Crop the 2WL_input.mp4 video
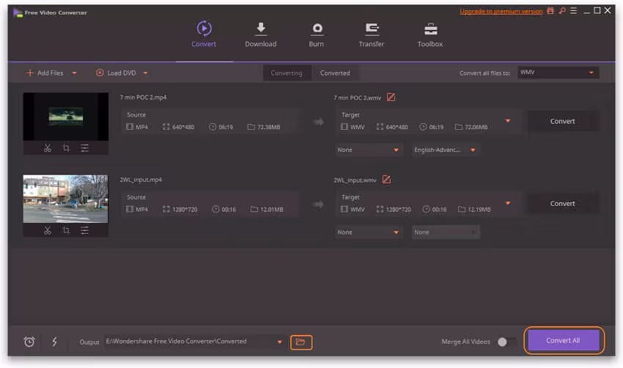 (x=67, y=230)
